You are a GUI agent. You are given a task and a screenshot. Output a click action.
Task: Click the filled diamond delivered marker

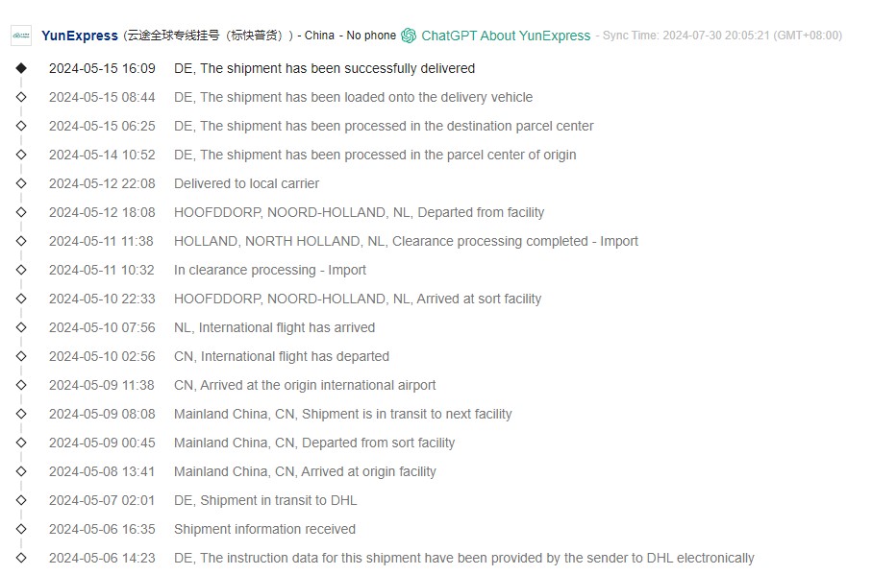(21, 68)
